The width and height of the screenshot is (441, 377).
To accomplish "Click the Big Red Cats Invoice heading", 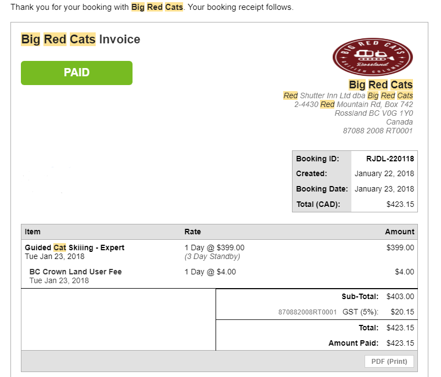I will tap(80, 40).
